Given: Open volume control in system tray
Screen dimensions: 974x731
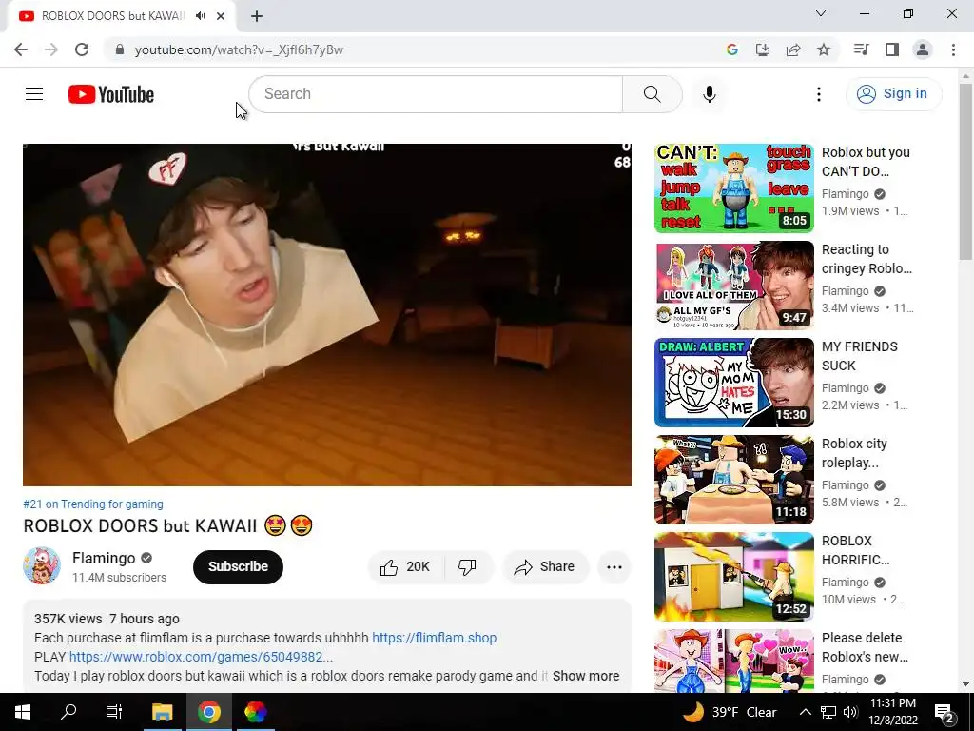Looking at the screenshot, I should pyautogui.click(x=851, y=712).
